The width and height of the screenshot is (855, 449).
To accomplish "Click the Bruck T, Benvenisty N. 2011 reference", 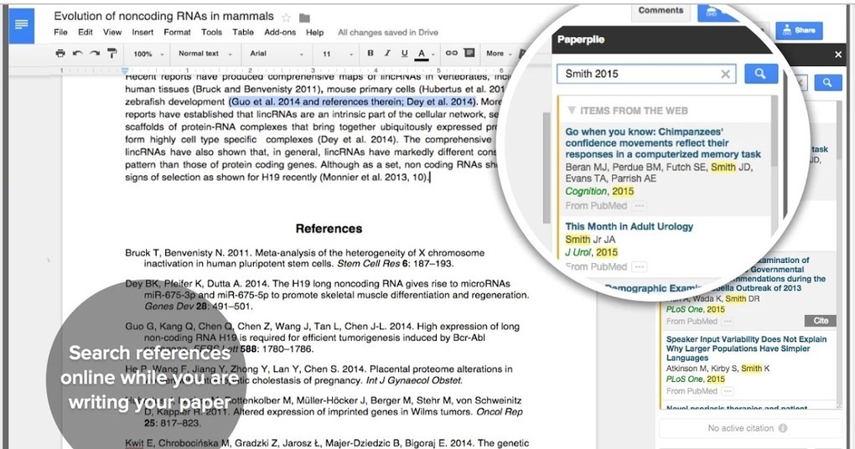I will 305,258.
